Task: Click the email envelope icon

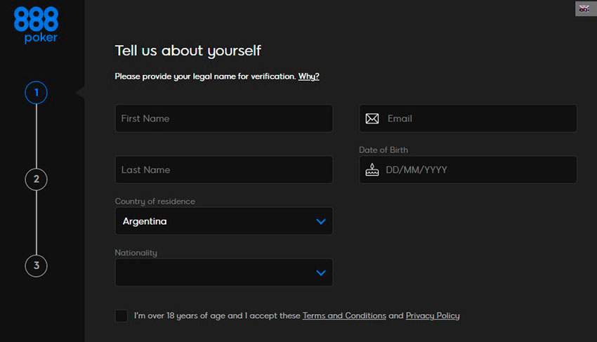Action: 372,119
